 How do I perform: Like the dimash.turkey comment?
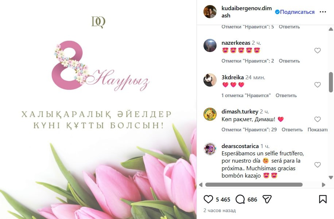click(317, 119)
